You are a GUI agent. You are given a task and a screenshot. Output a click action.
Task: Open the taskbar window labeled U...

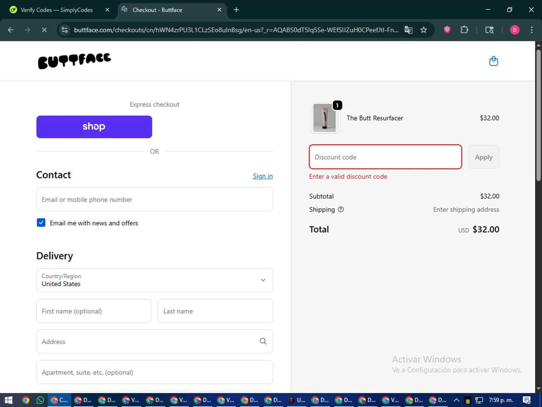(x=297, y=400)
